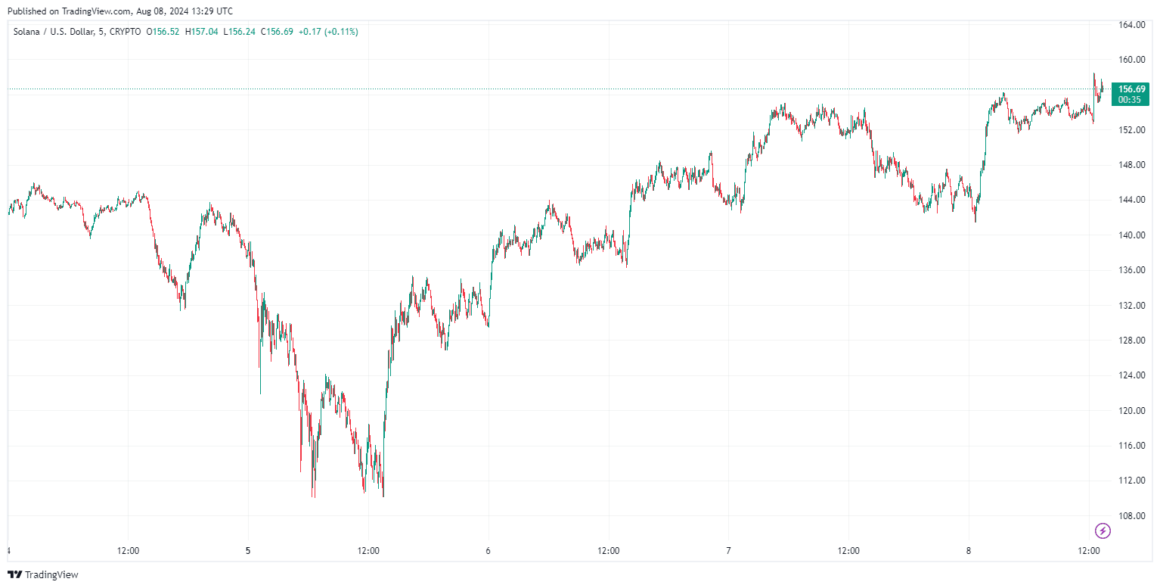The height and width of the screenshot is (588, 1160).
Task: Click the 160.00 price axis label
Action: (1131, 60)
